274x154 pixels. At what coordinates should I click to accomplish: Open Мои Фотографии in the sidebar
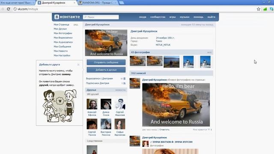[63, 33]
